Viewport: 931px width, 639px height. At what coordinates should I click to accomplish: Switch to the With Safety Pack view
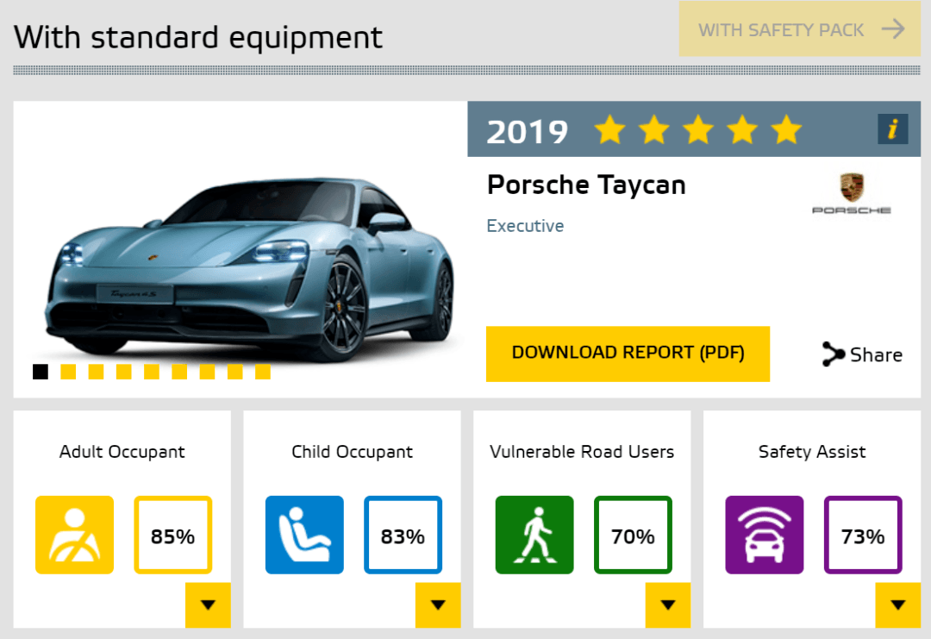(x=800, y=29)
